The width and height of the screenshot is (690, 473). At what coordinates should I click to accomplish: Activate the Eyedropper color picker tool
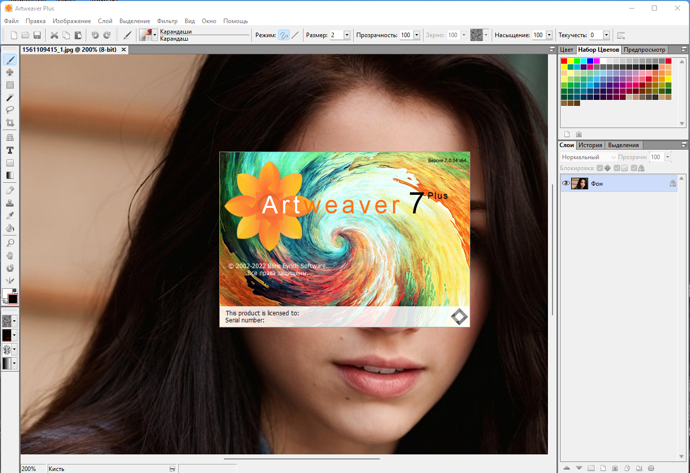tap(10, 215)
